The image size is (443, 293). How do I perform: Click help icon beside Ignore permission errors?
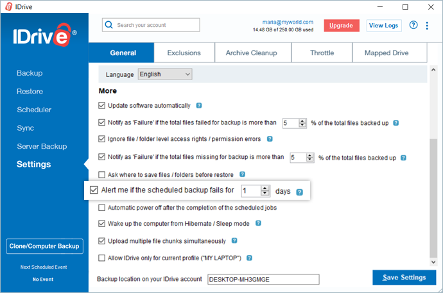(x=270, y=138)
